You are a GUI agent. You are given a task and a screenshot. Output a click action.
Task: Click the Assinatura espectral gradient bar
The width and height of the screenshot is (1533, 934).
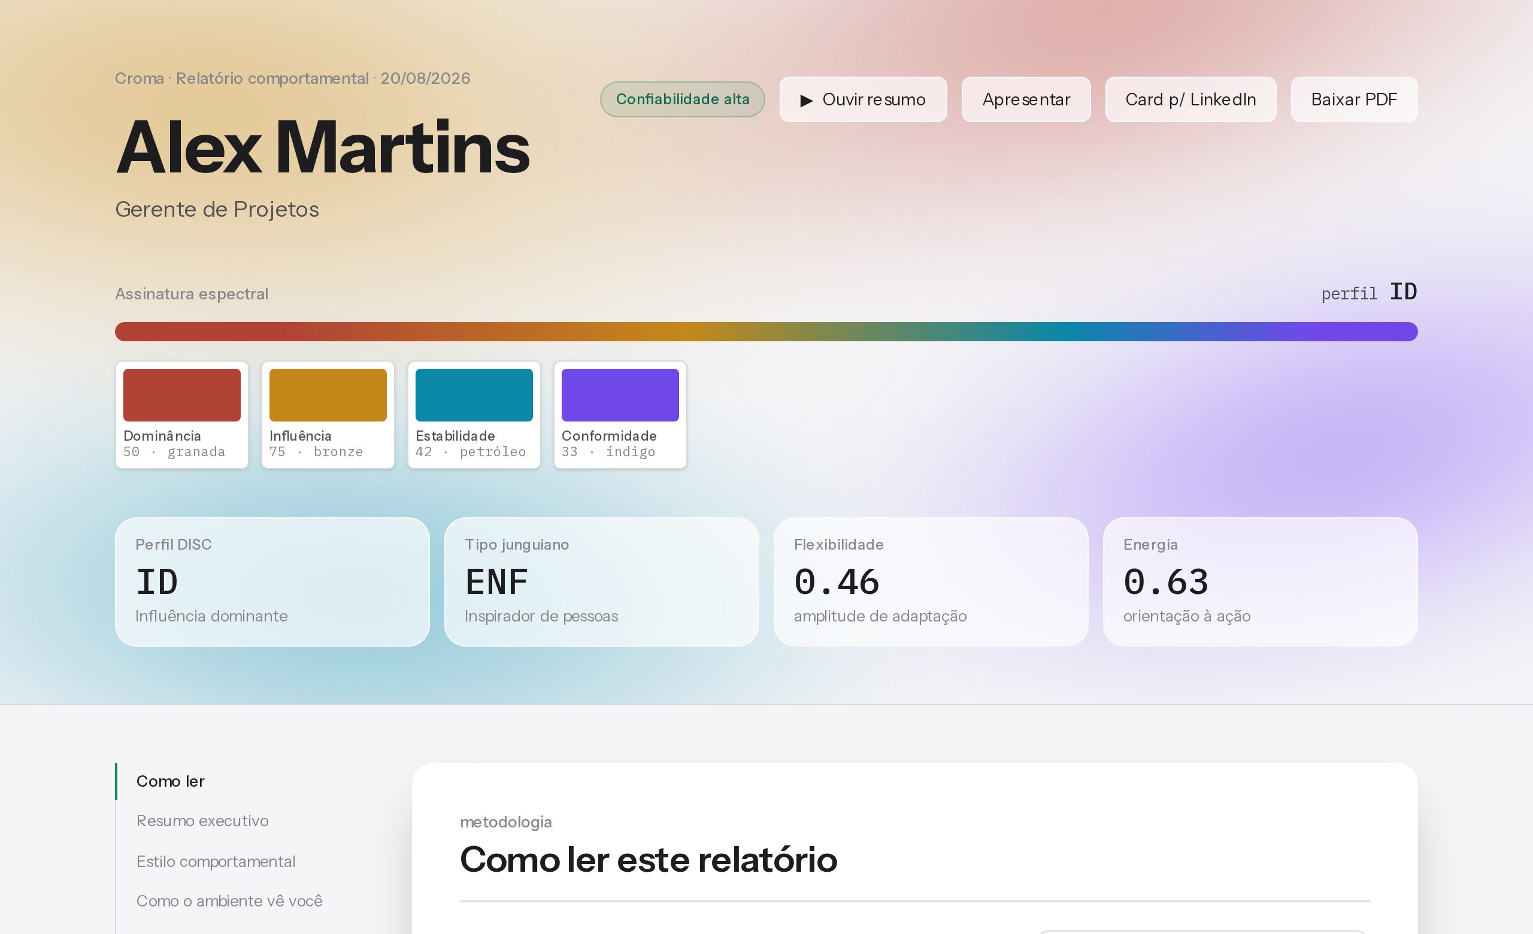pyautogui.click(x=766, y=332)
